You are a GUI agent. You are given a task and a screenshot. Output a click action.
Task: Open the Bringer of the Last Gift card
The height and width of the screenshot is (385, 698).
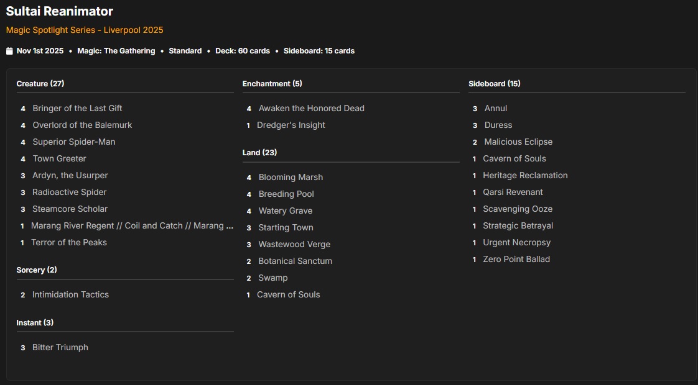77,108
